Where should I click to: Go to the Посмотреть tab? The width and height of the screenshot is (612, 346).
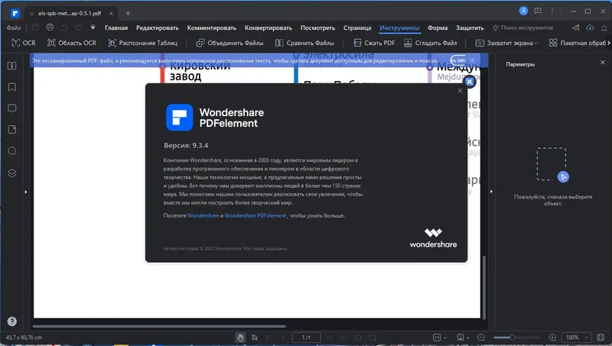317,27
